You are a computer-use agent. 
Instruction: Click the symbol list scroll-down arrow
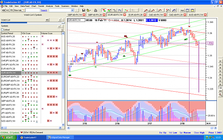pyautogui.click(x=63, y=125)
